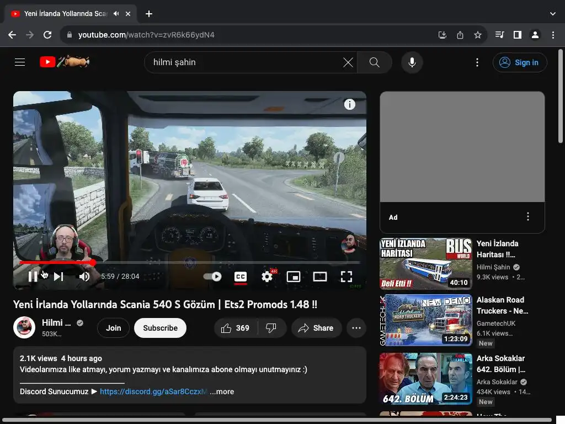
Task: Share this page from address bar
Action: [x=460, y=35]
